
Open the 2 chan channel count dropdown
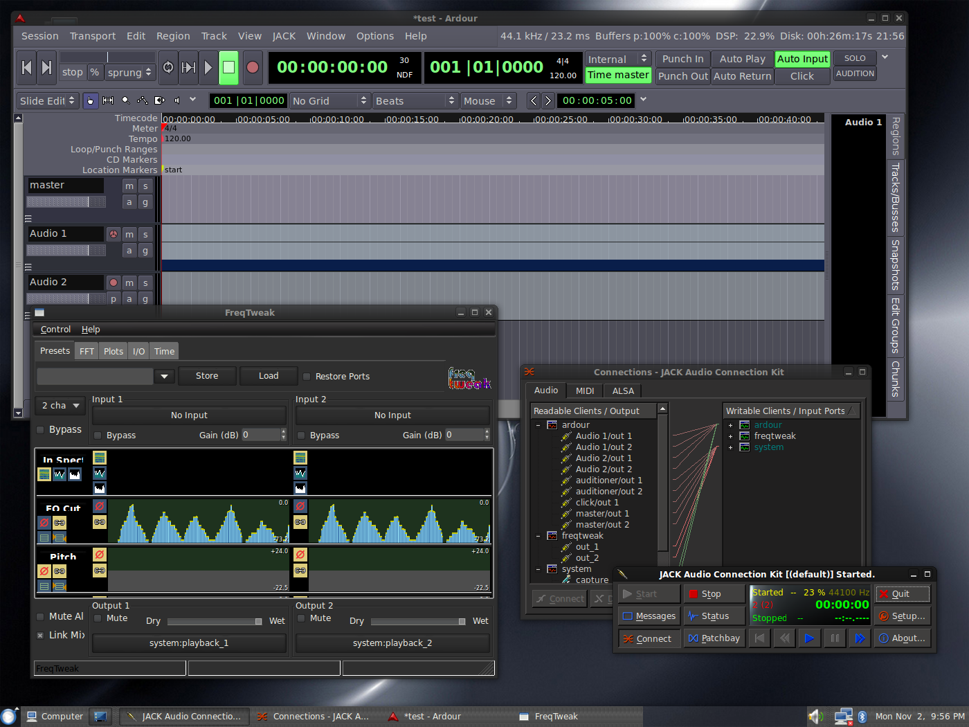coord(60,406)
